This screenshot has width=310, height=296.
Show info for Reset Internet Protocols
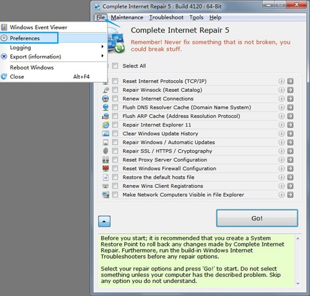[281, 81]
